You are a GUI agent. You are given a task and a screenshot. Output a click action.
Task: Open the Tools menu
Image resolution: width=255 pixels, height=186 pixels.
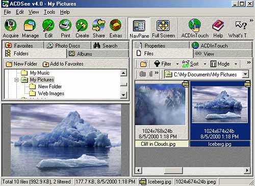(x=49, y=12)
